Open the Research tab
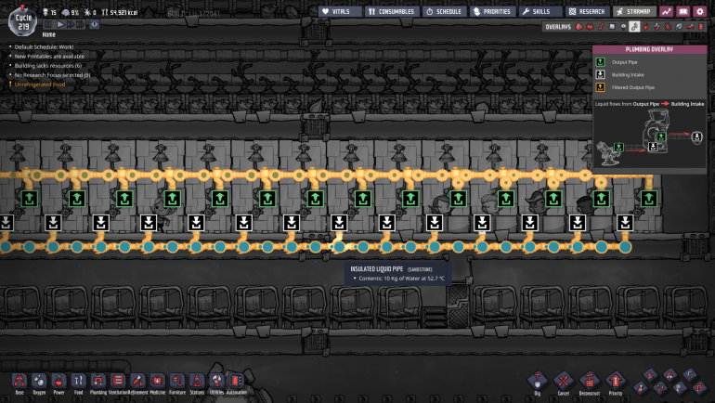The image size is (715, 403). click(x=587, y=11)
